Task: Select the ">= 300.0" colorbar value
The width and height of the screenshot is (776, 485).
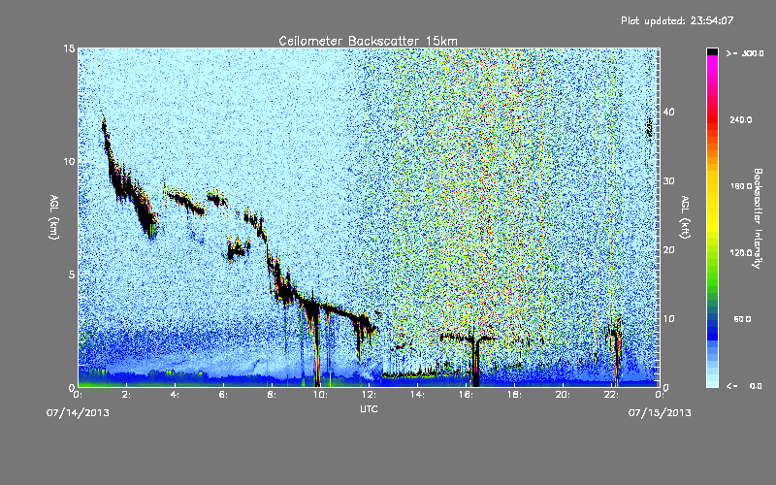Action: (745, 53)
